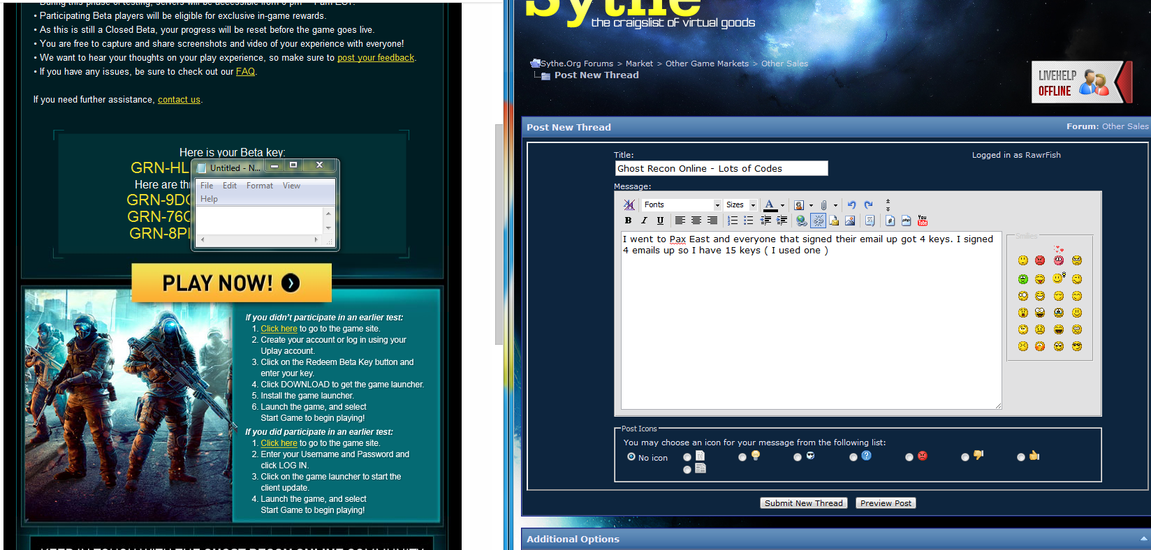Open the Format menu in Notepad
1151x550 pixels.
[x=260, y=186]
